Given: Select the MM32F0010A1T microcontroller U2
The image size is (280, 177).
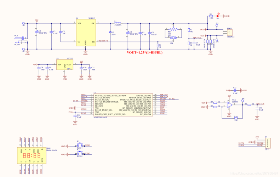Looking at the screenshot, I should coord(123,105).
